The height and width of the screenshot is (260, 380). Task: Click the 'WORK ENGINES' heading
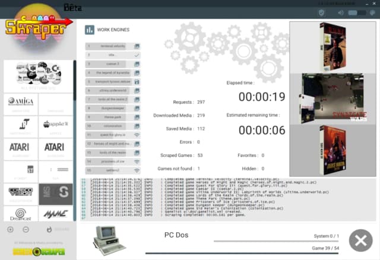(x=113, y=30)
